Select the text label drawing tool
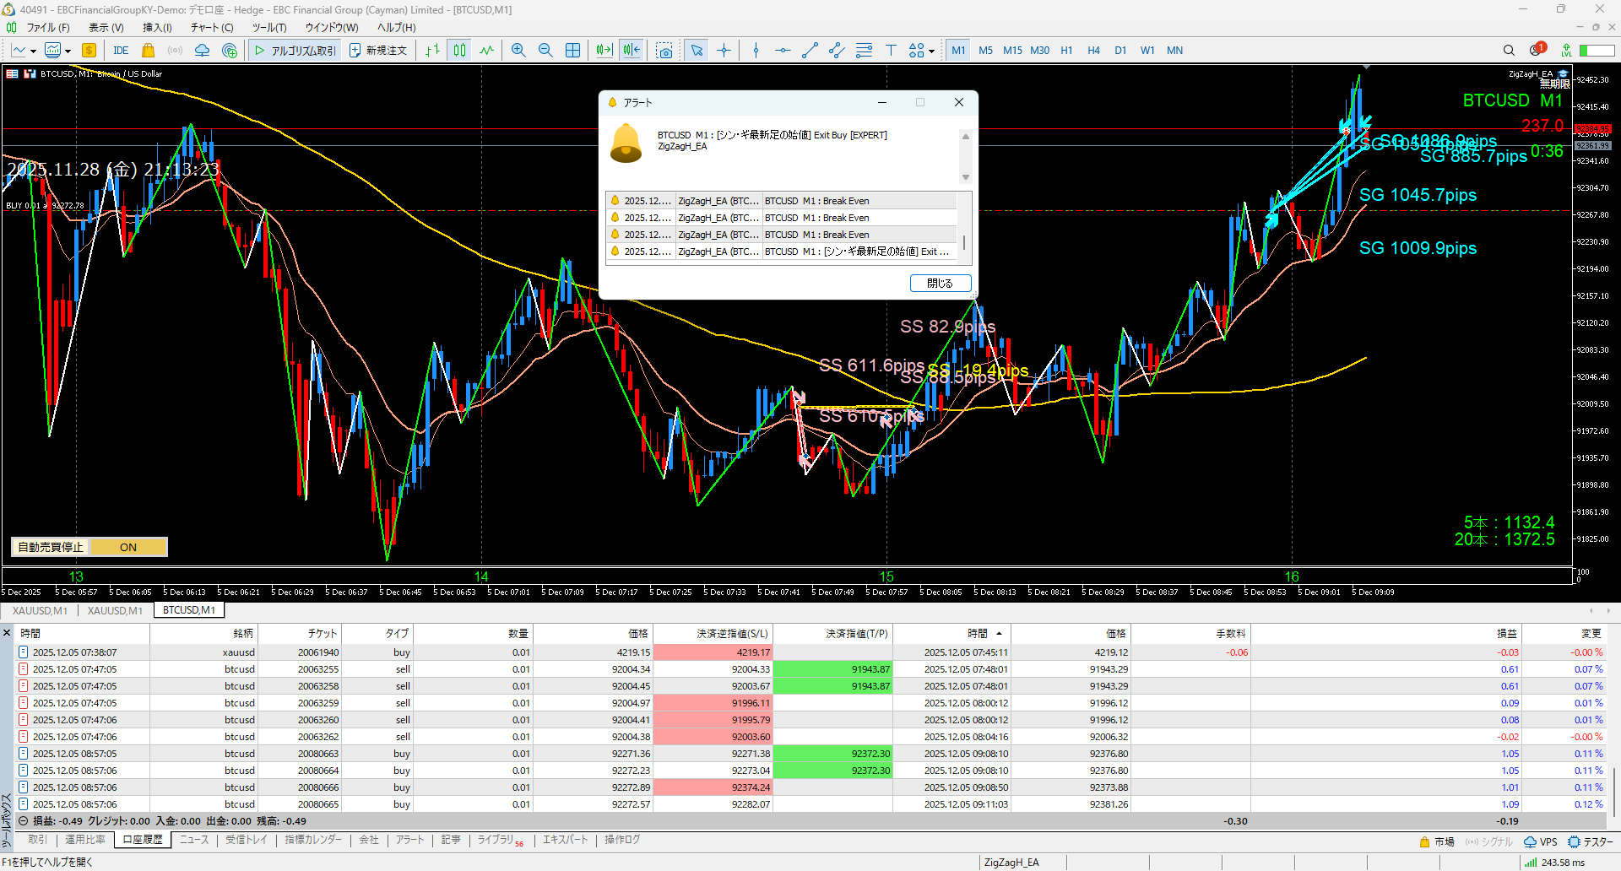 tap(891, 51)
